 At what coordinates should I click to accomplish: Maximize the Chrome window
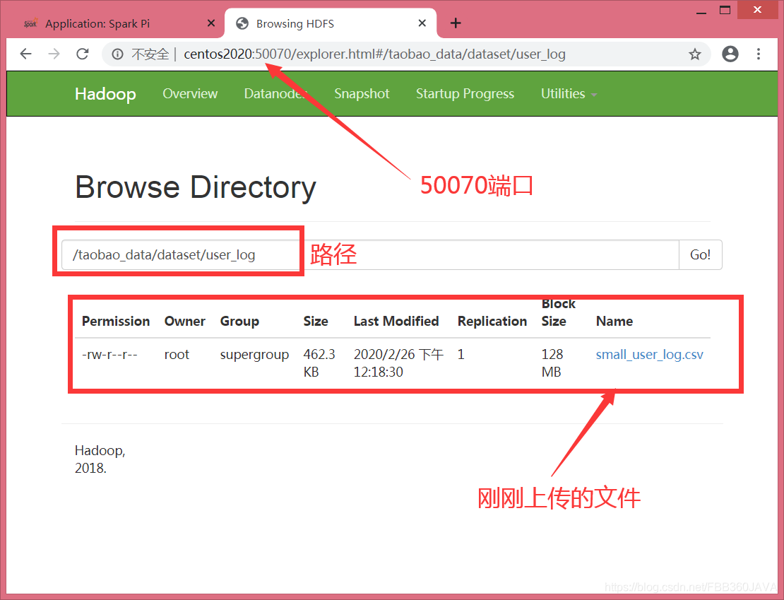[x=725, y=10]
